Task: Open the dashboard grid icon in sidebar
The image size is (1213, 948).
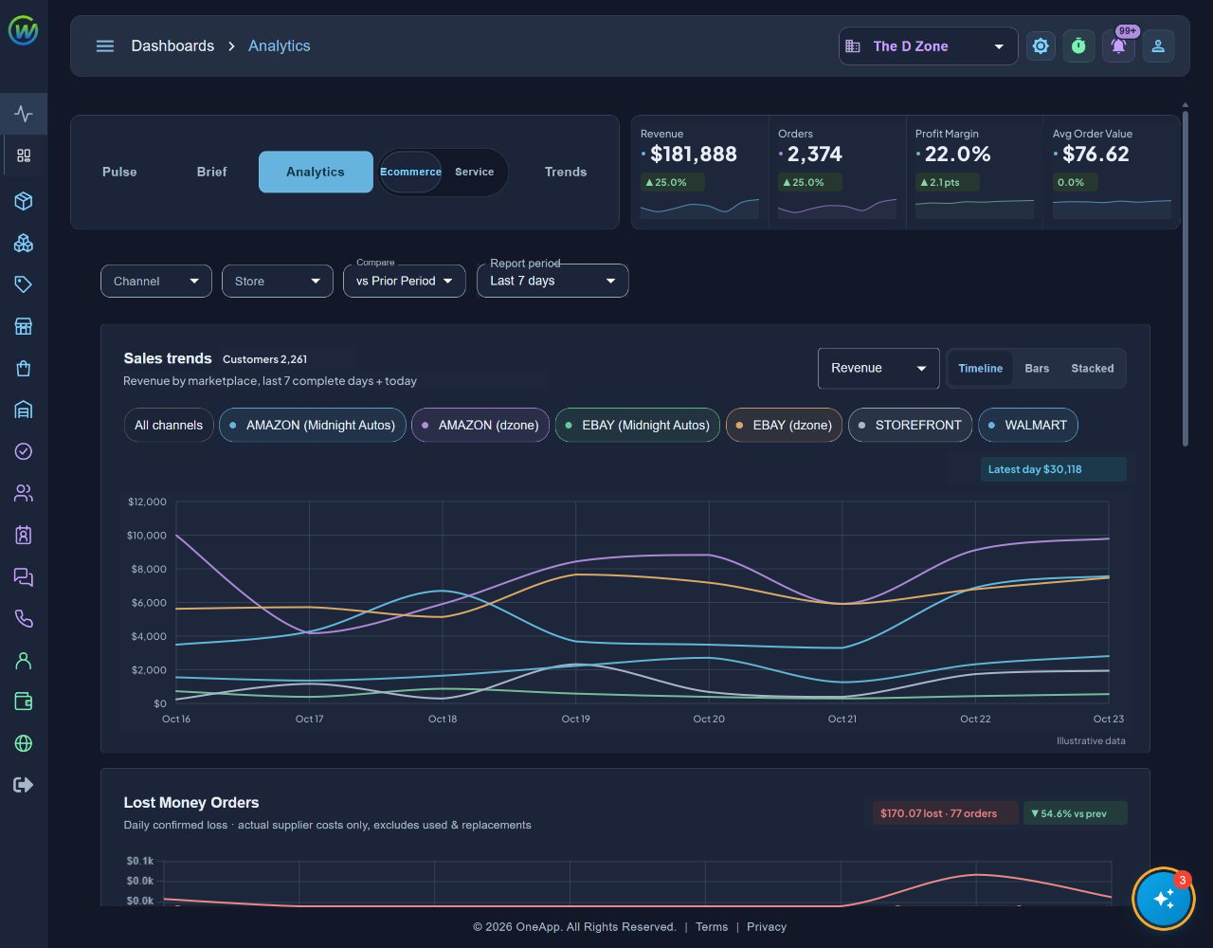Action: coord(24,155)
